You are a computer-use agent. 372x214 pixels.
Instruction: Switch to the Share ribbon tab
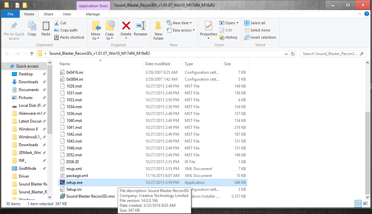pos(48,14)
